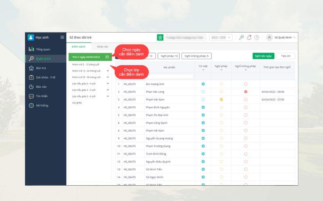
Task: Open the Vũ Quốc Minh account dropdown
Action: point(282,37)
